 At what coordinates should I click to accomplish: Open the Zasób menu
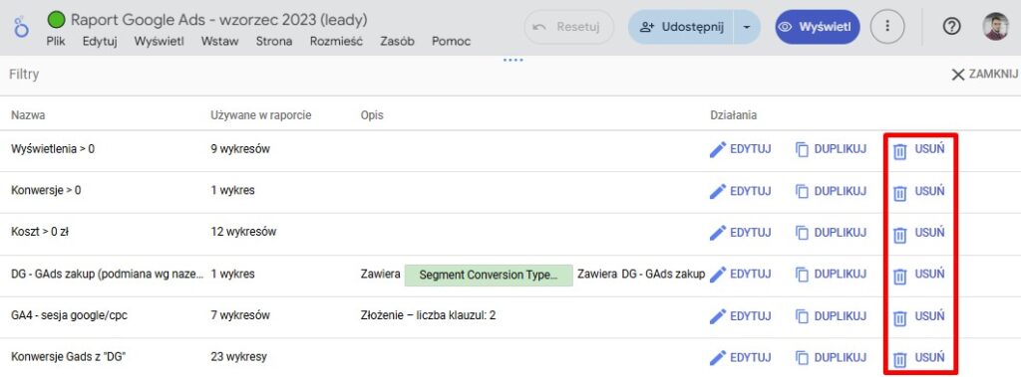click(x=397, y=42)
